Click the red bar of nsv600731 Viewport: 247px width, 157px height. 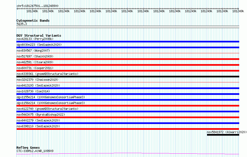[x=128, y=71]
